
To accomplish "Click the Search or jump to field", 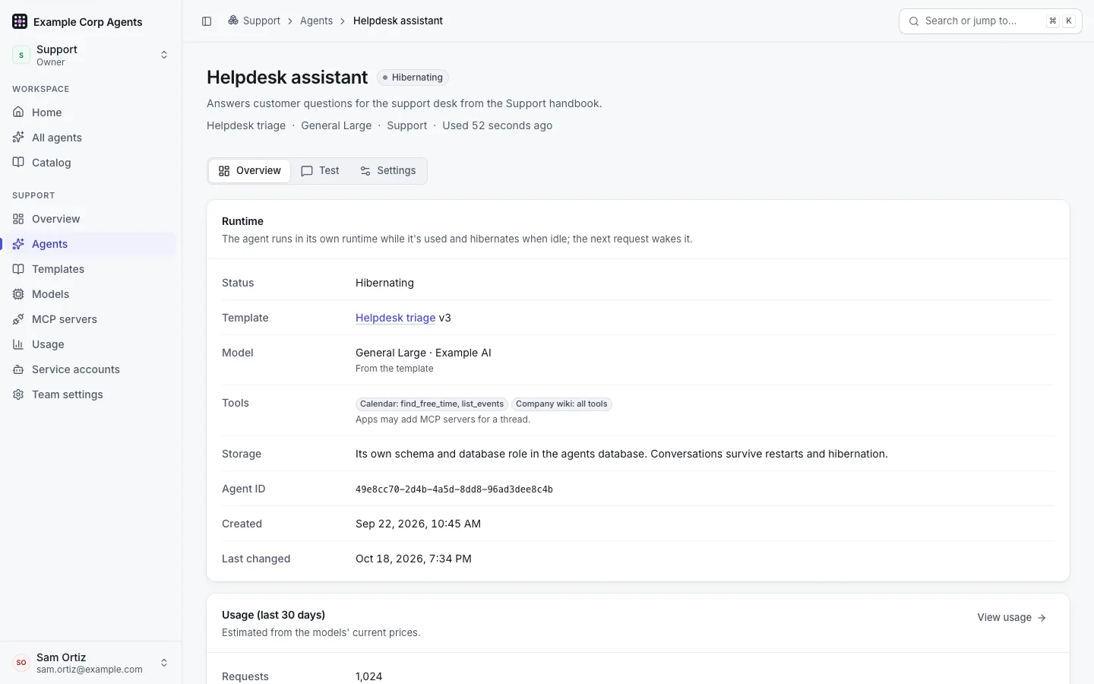I will [990, 21].
